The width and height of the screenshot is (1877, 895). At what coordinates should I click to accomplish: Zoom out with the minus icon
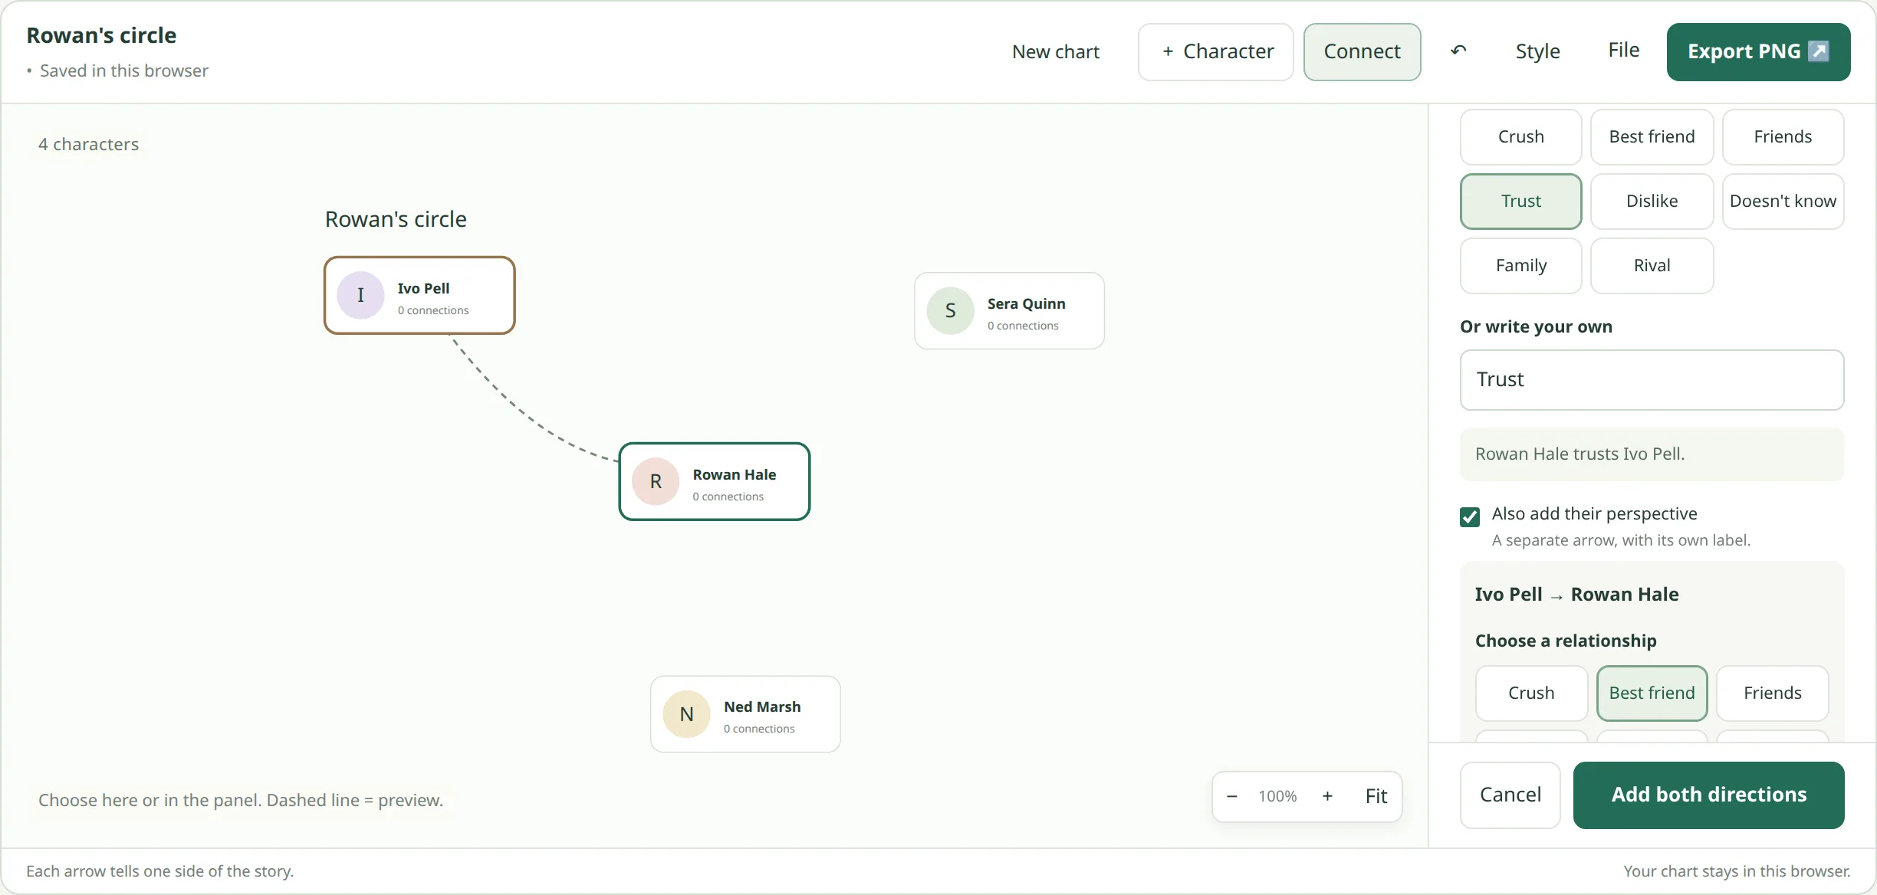click(x=1231, y=796)
